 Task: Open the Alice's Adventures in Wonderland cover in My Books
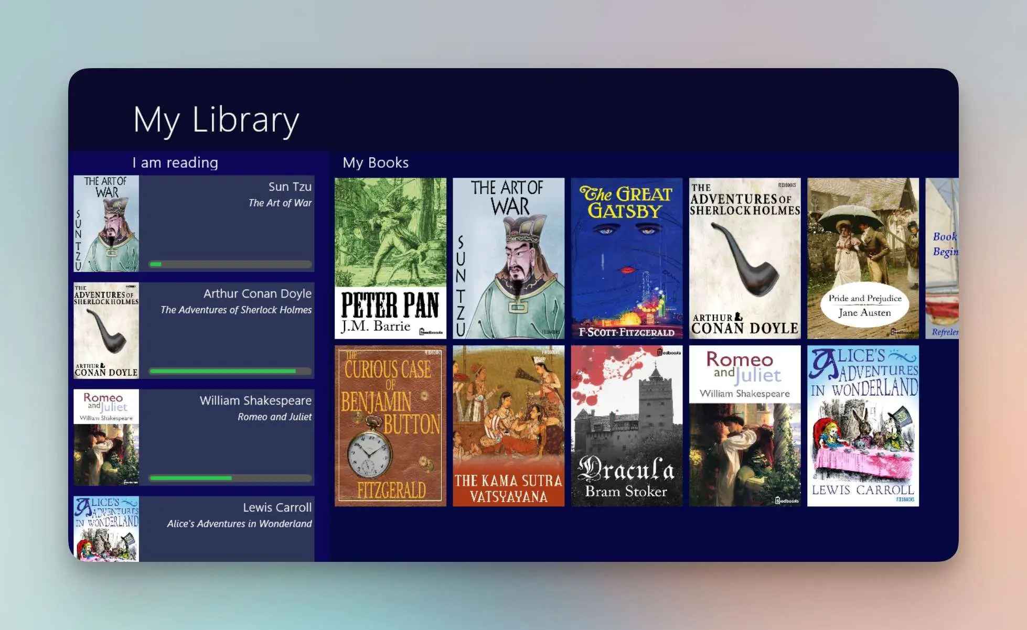tap(863, 426)
